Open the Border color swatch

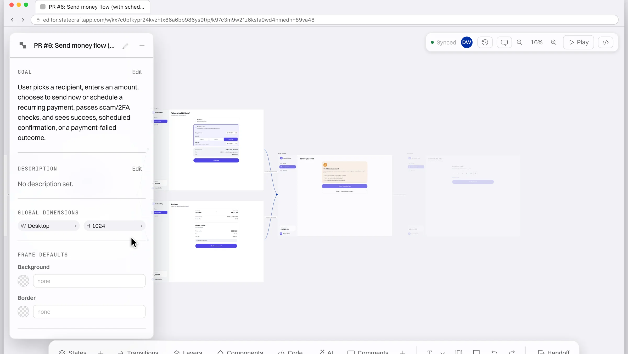pos(23,312)
